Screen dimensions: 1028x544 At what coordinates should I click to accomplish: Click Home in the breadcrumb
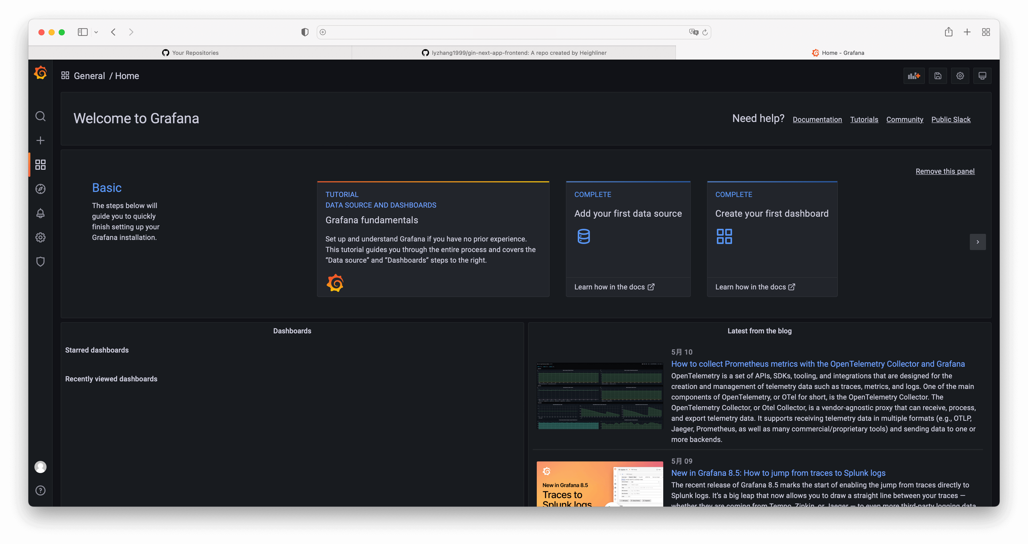coord(127,76)
